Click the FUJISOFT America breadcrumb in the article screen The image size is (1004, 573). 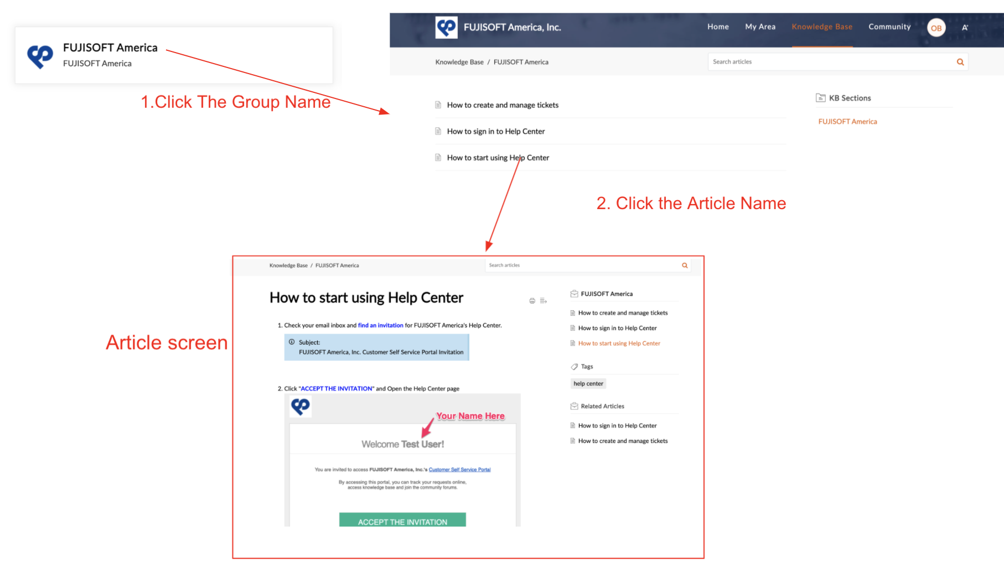[x=337, y=265]
